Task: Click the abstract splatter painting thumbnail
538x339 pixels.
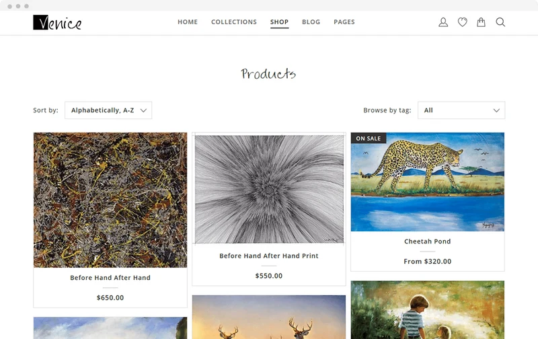Action: [110, 200]
